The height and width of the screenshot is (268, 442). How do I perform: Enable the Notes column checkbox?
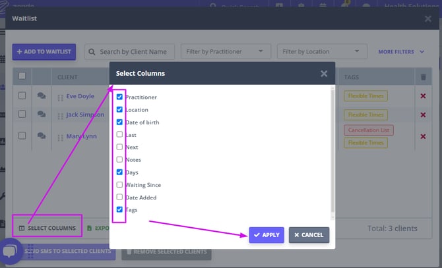tap(119, 160)
